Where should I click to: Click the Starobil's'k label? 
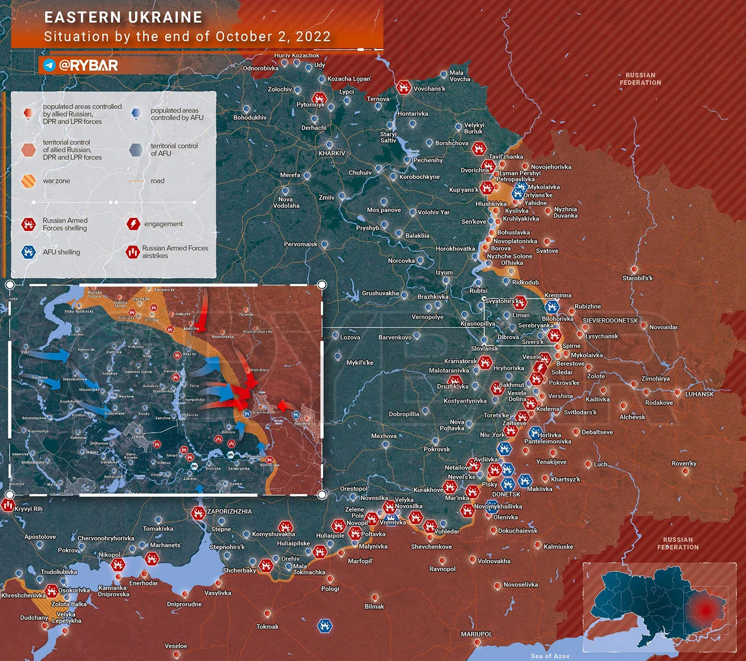637,278
